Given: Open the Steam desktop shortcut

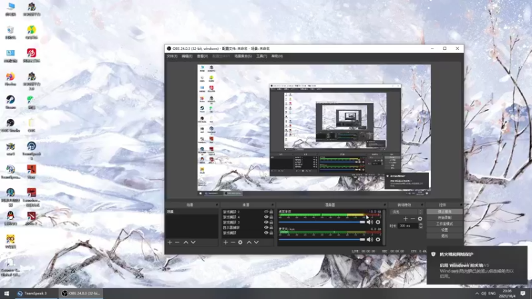Looking at the screenshot, I should [11, 102].
